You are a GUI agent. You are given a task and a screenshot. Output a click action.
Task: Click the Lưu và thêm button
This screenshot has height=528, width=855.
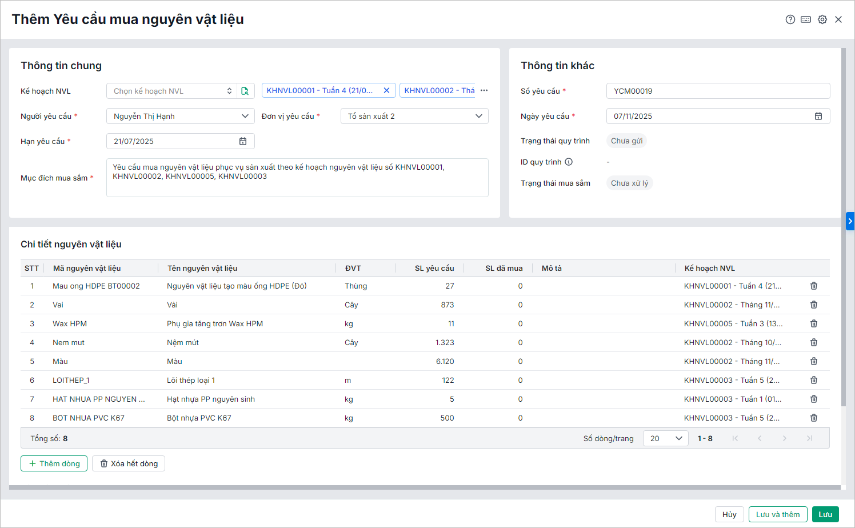[x=777, y=514]
